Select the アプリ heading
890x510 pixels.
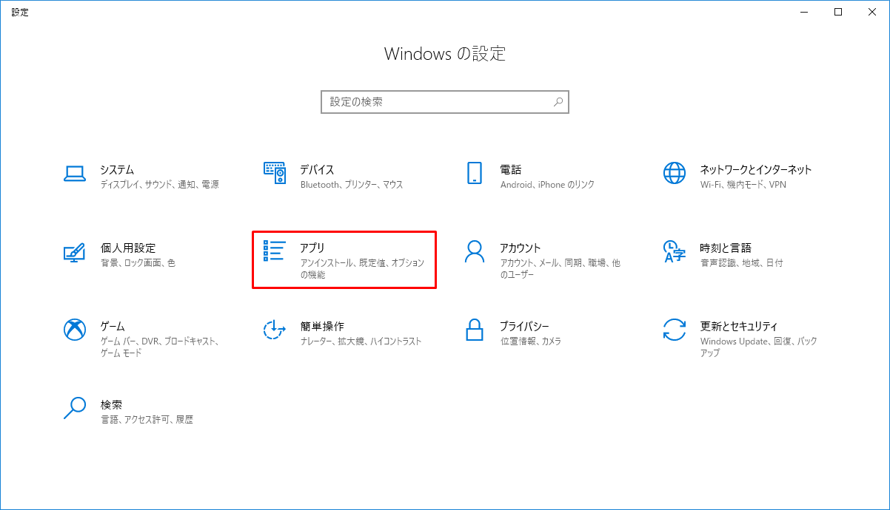point(312,248)
